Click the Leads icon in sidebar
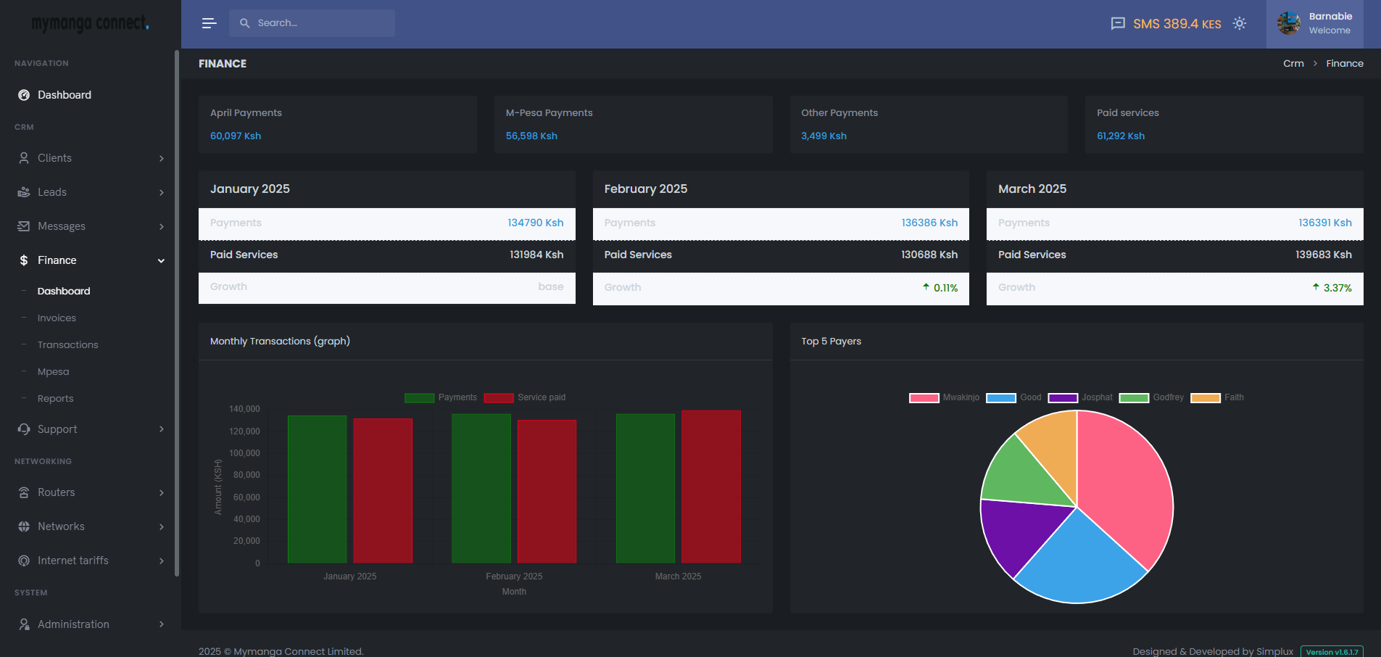The image size is (1381, 657). click(24, 192)
